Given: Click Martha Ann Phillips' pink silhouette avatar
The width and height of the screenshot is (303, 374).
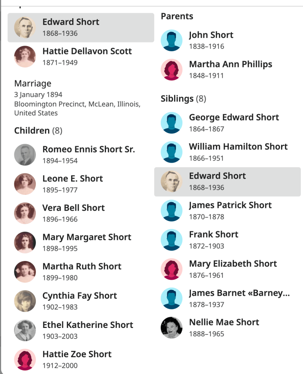Looking at the screenshot, I should 171,69.
